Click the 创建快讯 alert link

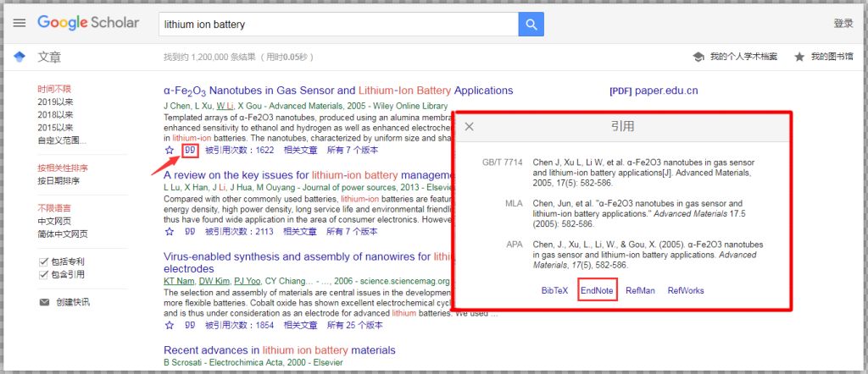pyautogui.click(x=73, y=302)
